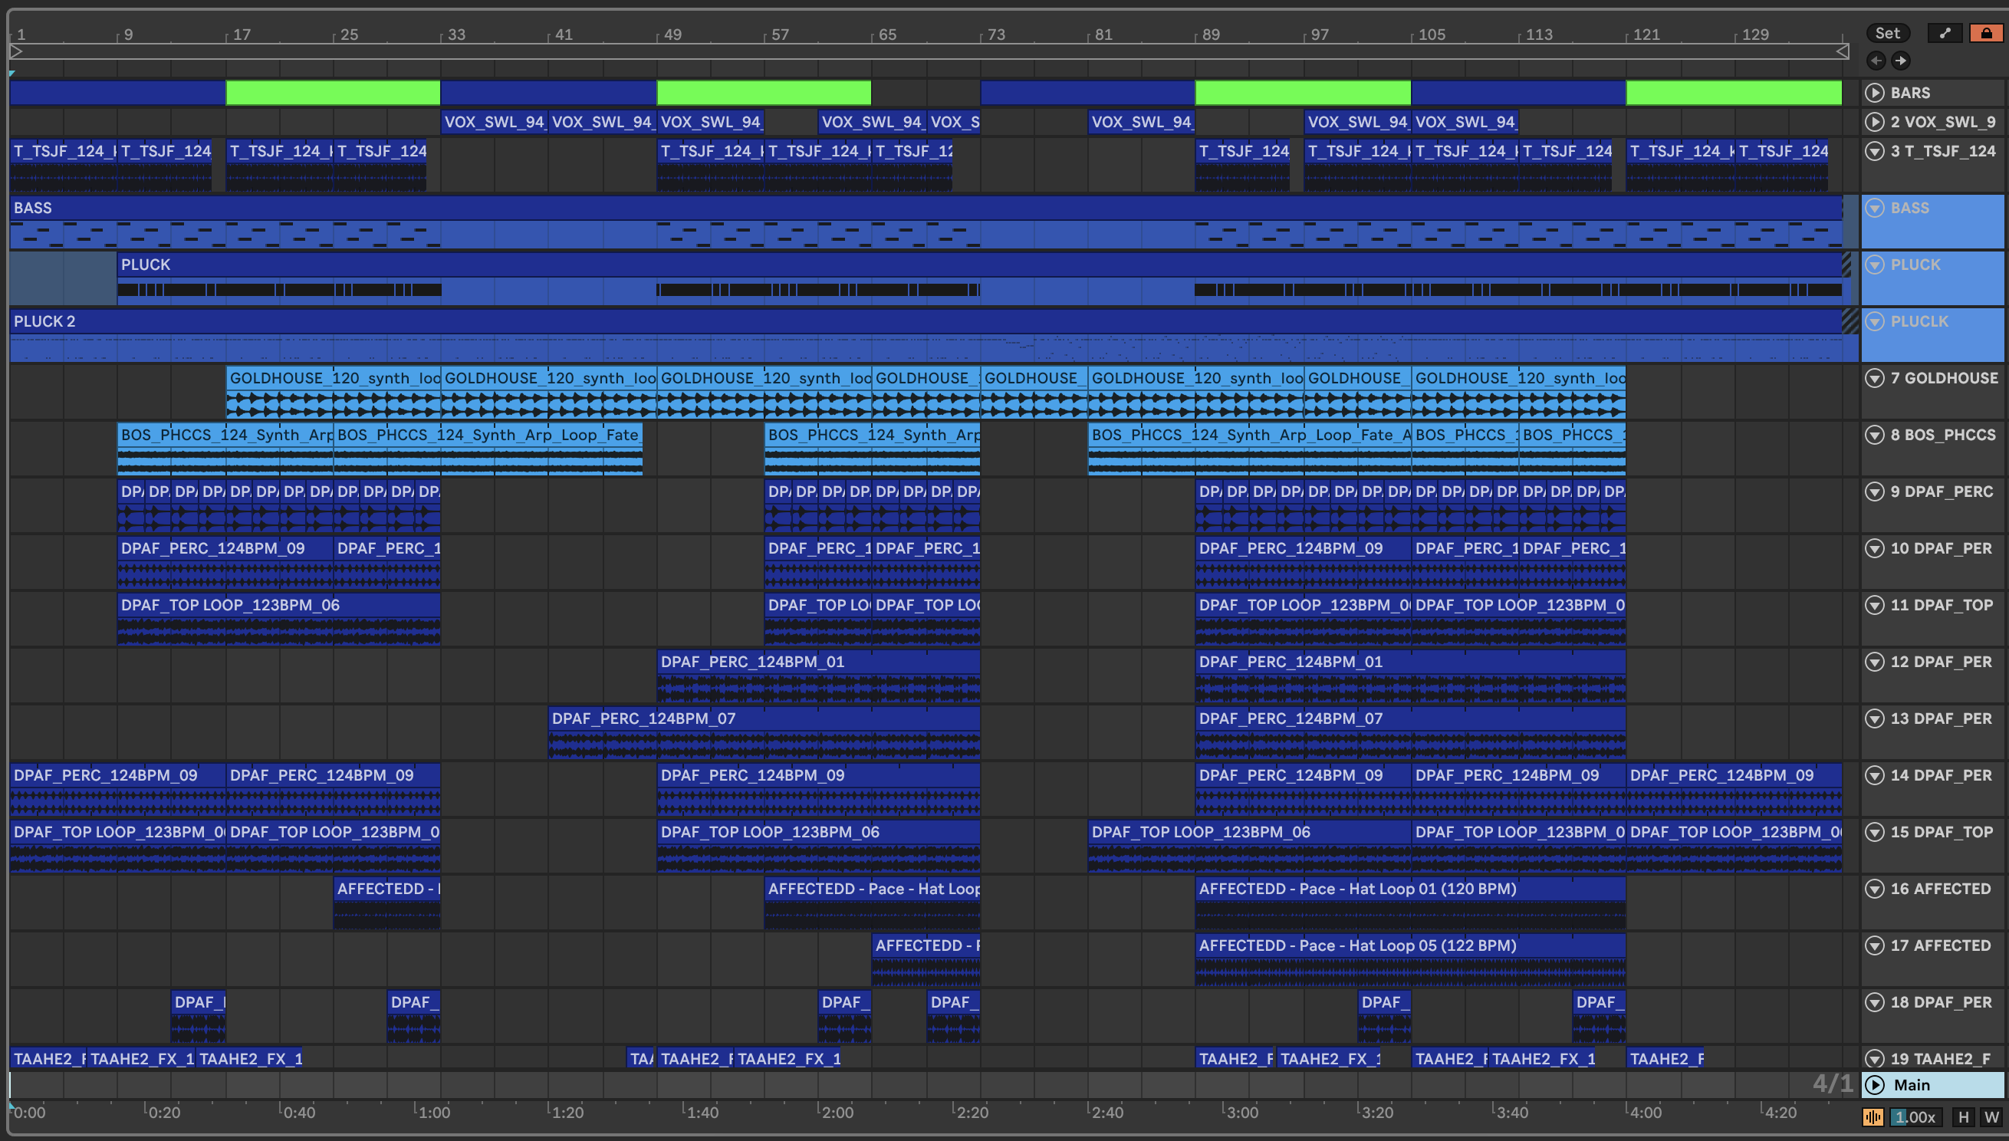This screenshot has width=2009, height=1141.
Task: Select first green clip in BARS track
Action: [x=333, y=93]
